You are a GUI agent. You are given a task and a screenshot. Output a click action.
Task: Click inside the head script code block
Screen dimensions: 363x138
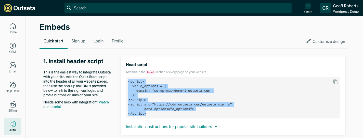(x=233, y=98)
